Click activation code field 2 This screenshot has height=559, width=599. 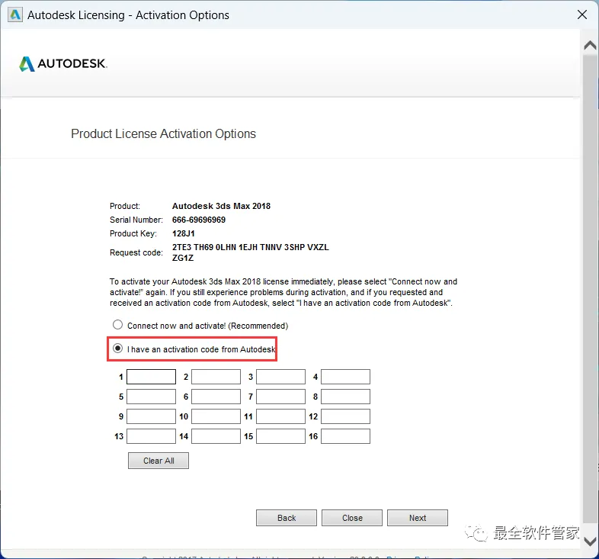point(216,377)
